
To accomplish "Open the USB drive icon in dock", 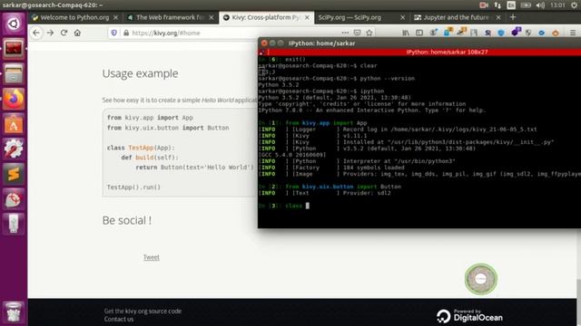I will 14,224.
